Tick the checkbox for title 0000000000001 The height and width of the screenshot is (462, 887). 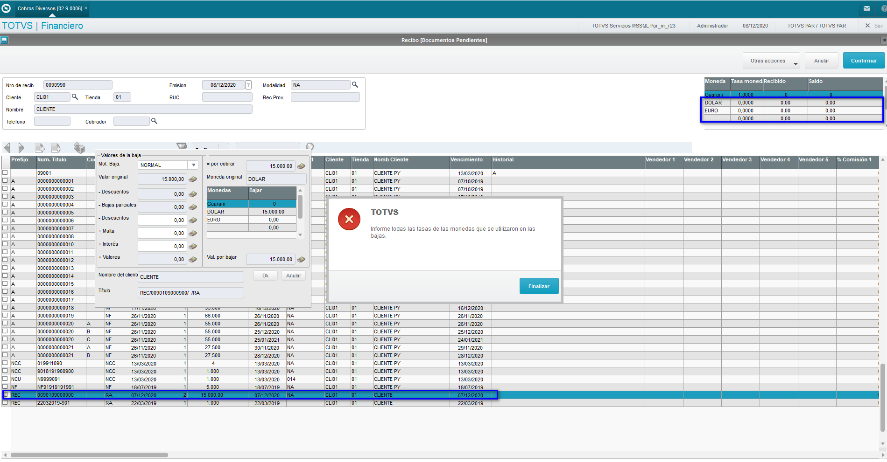click(5, 180)
